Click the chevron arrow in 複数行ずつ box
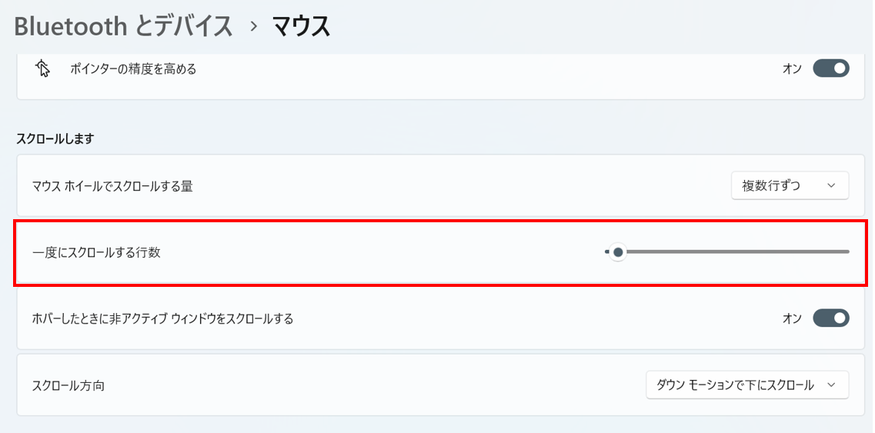This screenshot has width=875, height=433. point(830,185)
